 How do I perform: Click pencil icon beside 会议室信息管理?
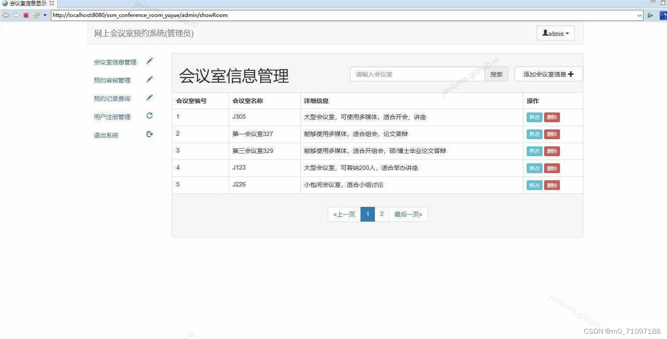click(x=150, y=61)
